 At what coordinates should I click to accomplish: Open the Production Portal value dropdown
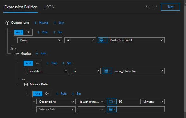[x=136, y=40]
